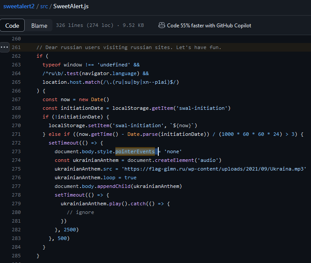Click the value 500 on line 283
The width and height of the screenshot is (311, 263).
62,238
